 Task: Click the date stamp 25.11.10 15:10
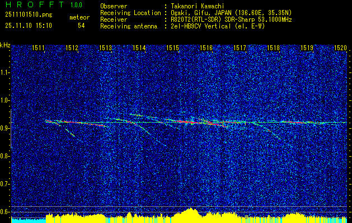(29, 26)
